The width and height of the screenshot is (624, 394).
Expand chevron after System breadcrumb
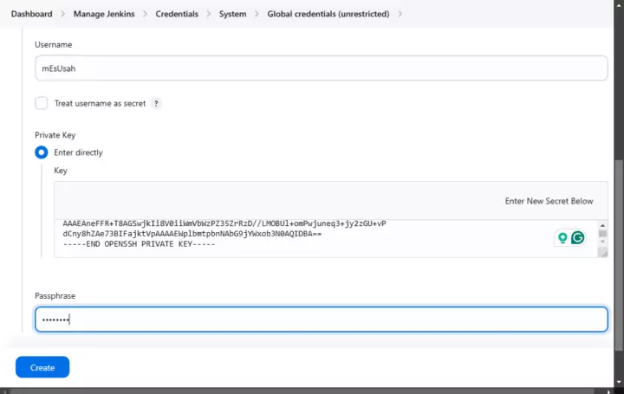pyautogui.click(x=257, y=14)
